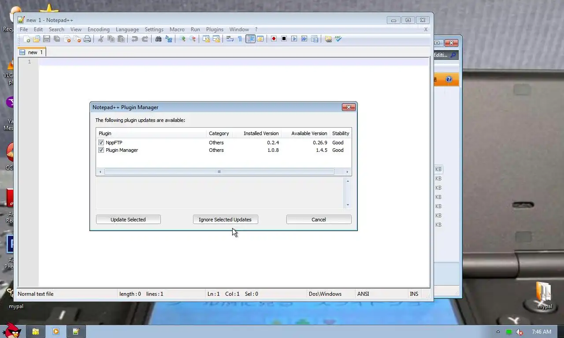Click the Open file toolbar icon

(x=37, y=39)
